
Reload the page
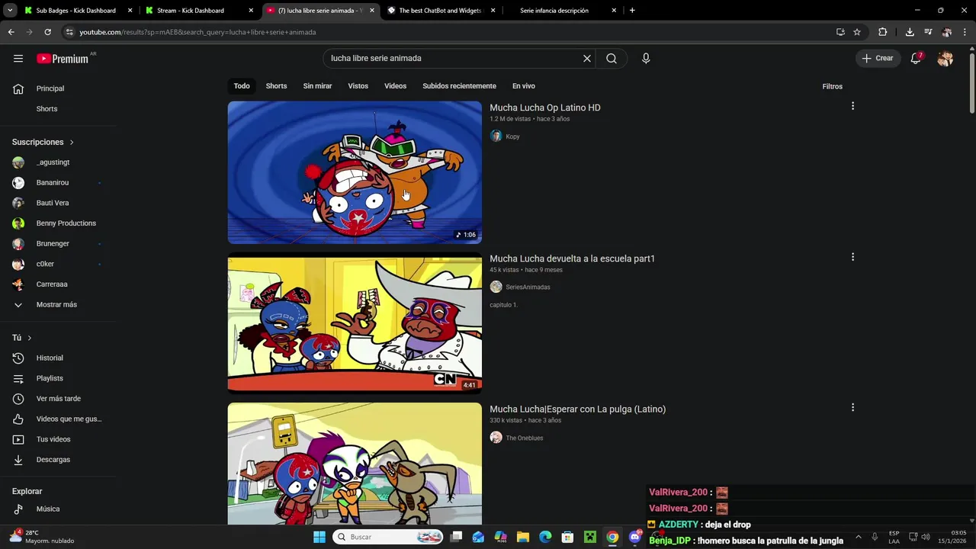tap(47, 32)
